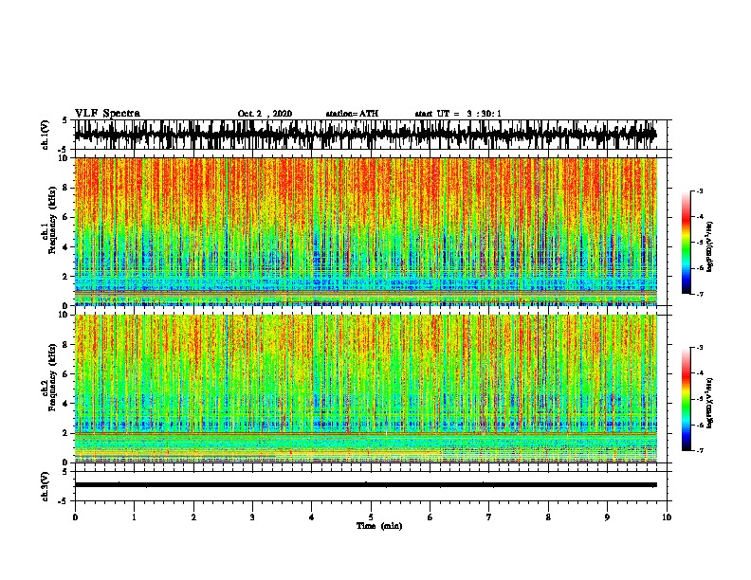Click the "ch.3(V)" axis label
The height and width of the screenshot is (580, 751).
click(x=45, y=487)
